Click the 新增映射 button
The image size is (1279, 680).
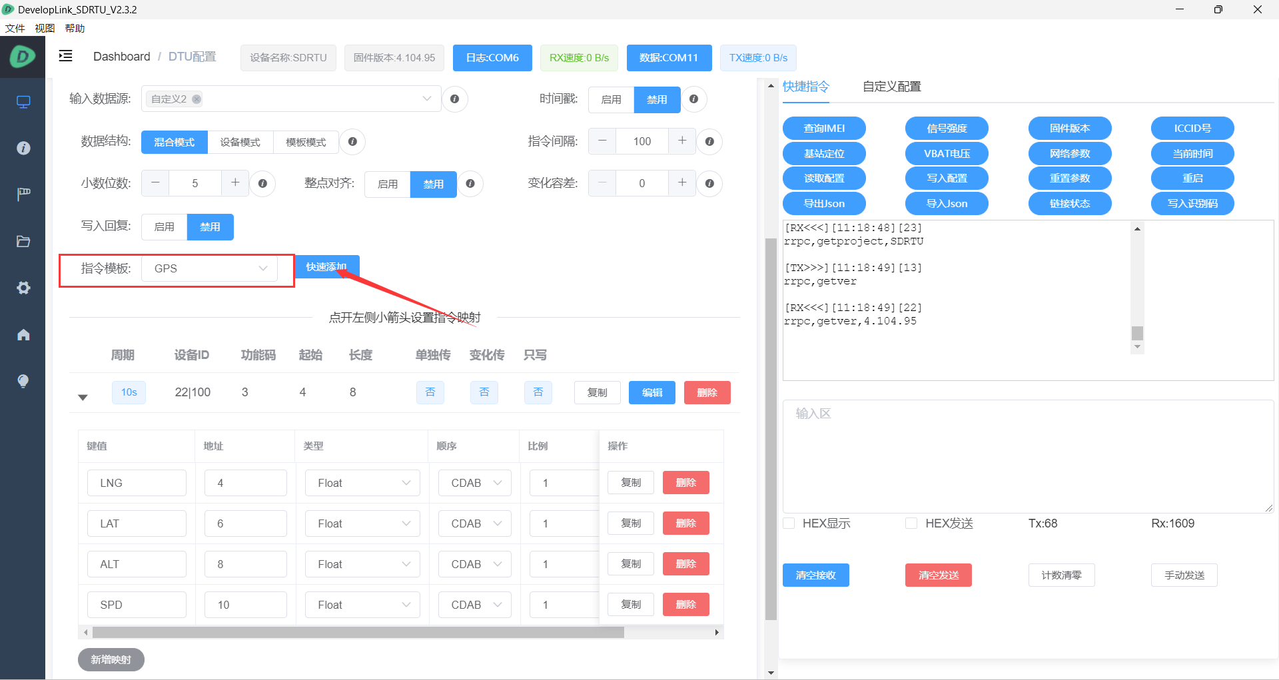pyautogui.click(x=111, y=659)
